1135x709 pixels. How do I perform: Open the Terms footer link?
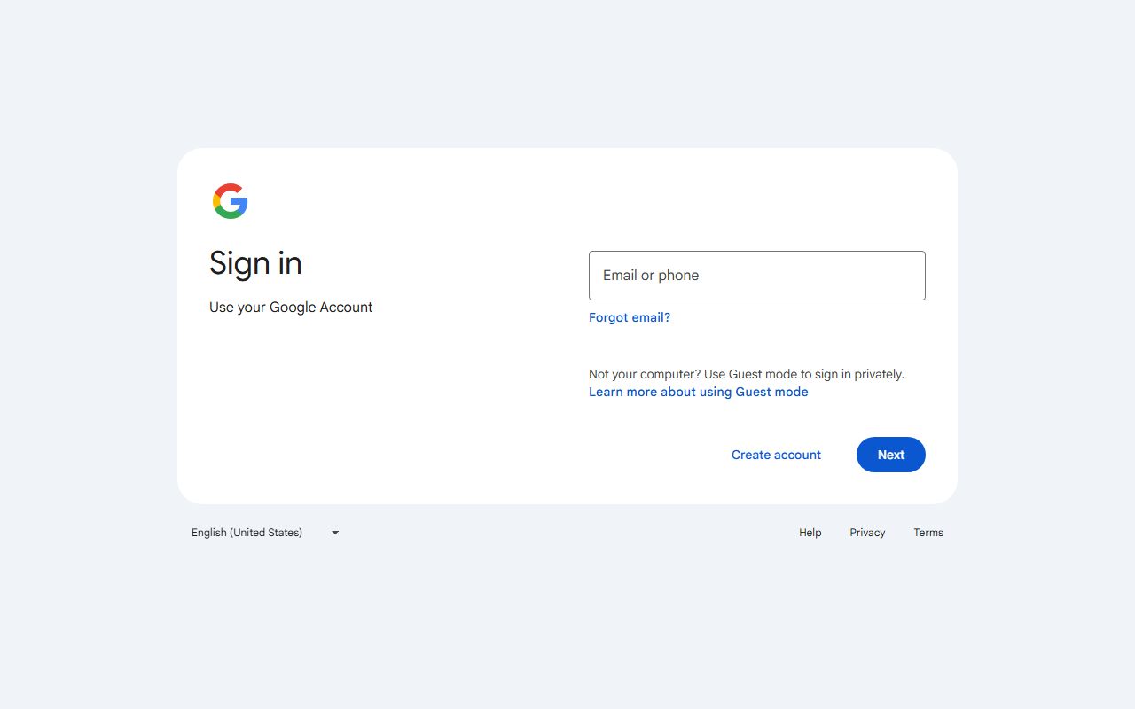click(x=928, y=533)
